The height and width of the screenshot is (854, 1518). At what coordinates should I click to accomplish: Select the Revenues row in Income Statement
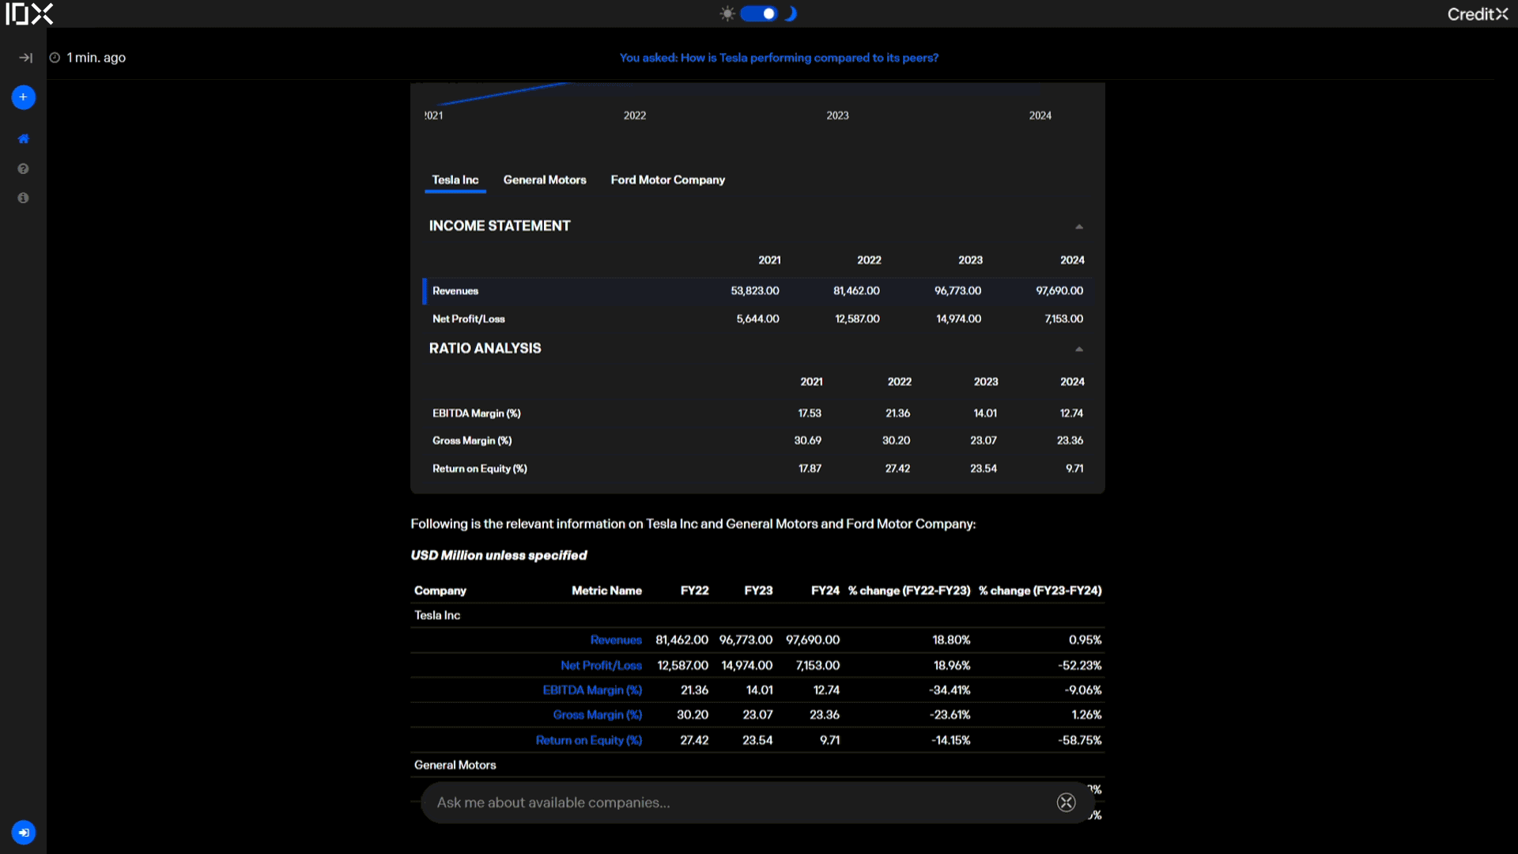point(757,291)
